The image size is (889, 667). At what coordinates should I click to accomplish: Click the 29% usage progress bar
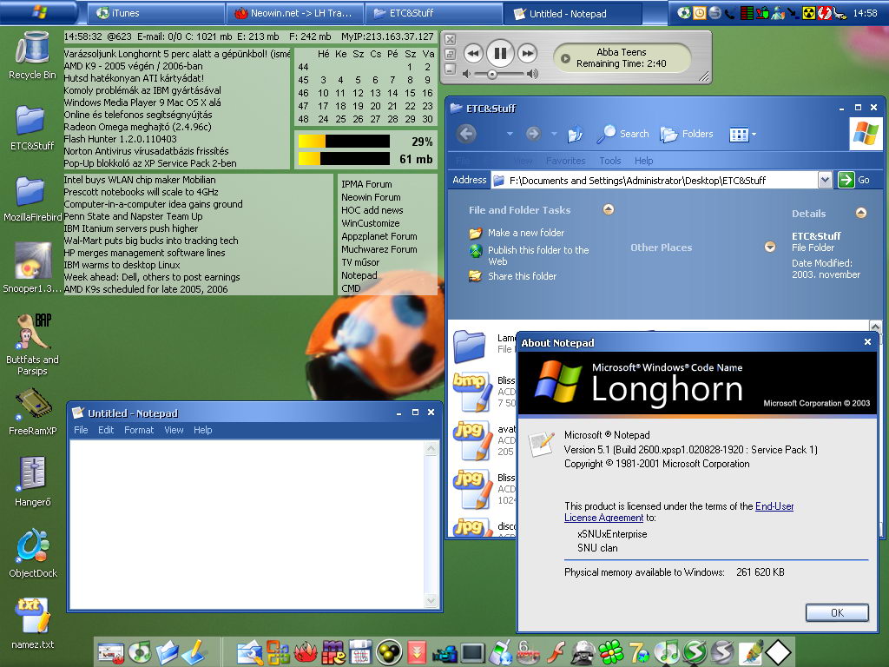344,142
